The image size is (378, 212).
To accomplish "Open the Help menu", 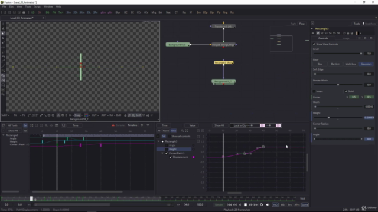I will (58, 6).
